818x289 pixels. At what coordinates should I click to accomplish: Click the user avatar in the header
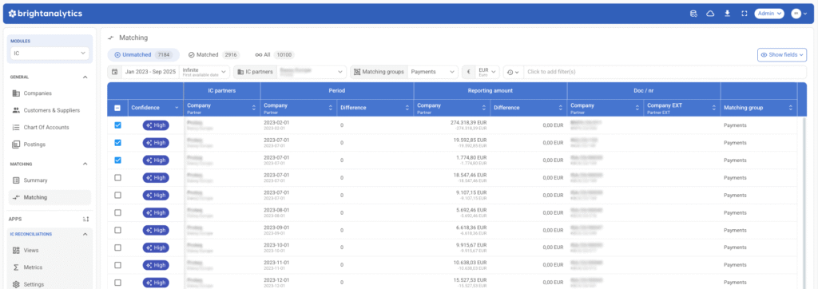796,14
